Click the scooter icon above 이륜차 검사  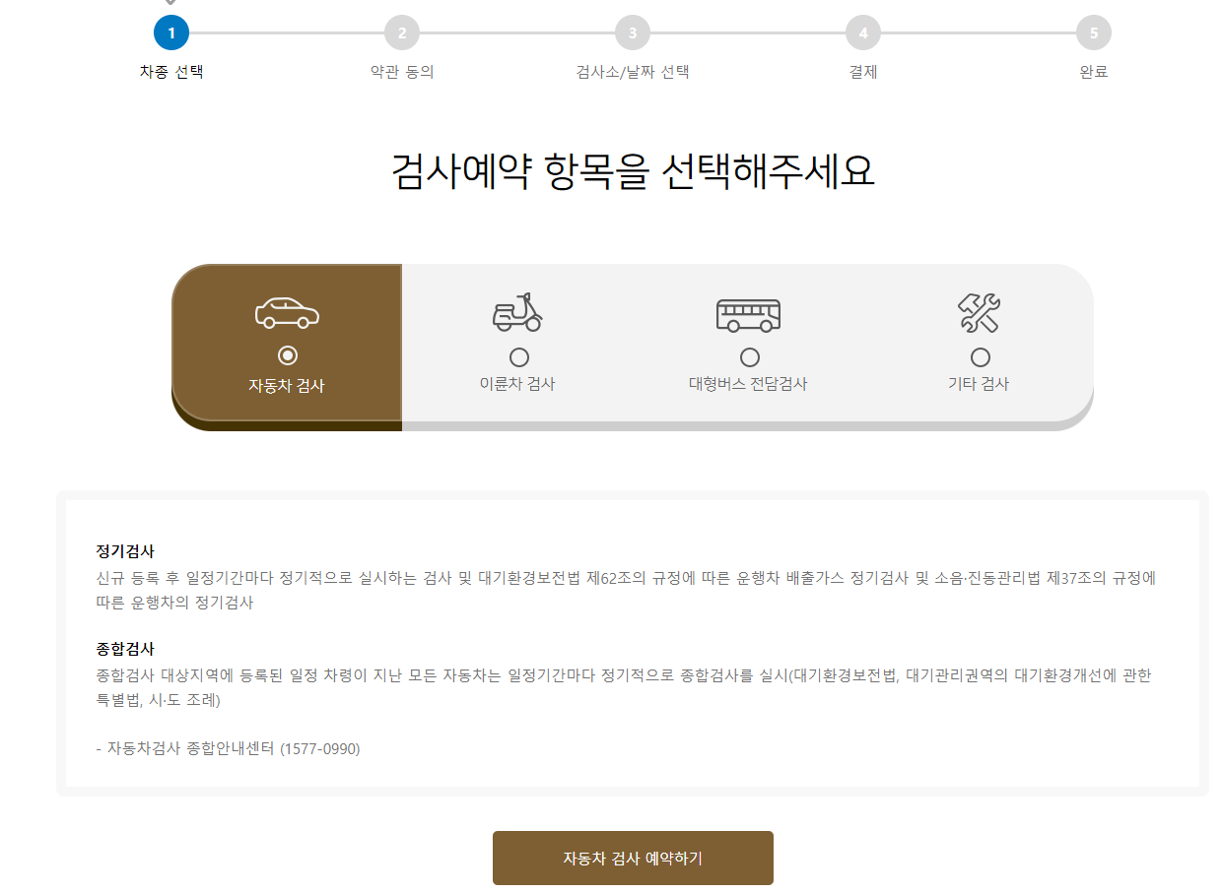pos(517,313)
